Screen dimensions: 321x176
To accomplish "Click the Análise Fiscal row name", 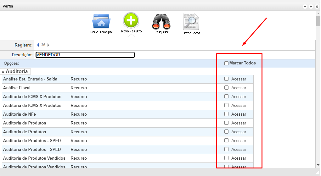I will click(x=17, y=88).
